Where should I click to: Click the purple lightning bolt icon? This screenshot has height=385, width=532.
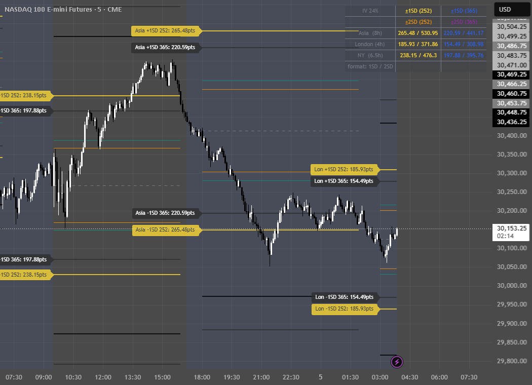click(397, 362)
